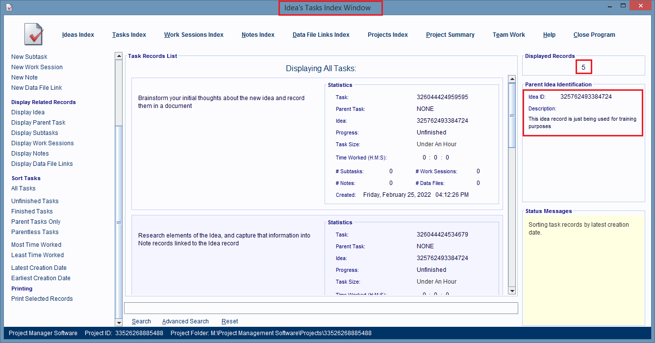This screenshot has width=655, height=343.
Task: Click Print Selected Records
Action: 42,299
